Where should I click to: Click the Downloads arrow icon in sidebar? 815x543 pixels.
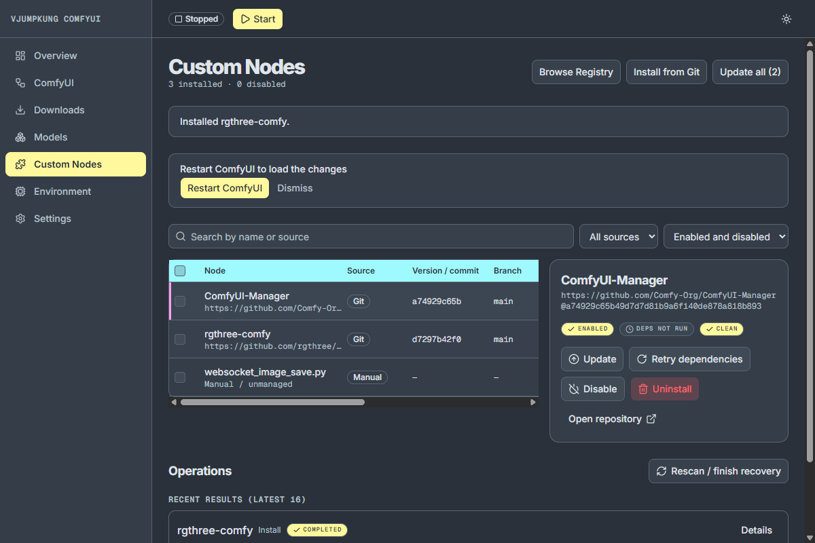[20, 110]
